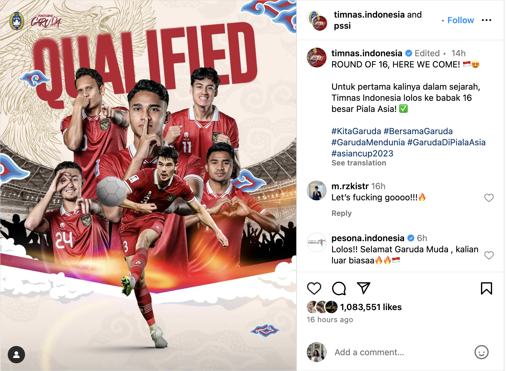The image size is (506, 371).
Task: Open the #KitaGaruda hashtag
Action: (x=356, y=131)
